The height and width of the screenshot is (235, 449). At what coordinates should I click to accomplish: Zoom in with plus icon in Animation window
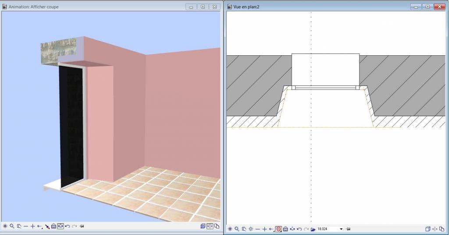tap(32, 226)
